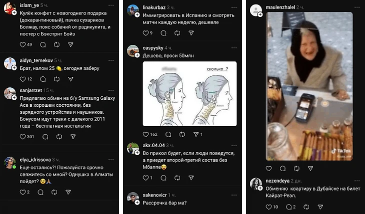Like maulenzhalel's video post
This screenshot has width=365, height=214.
pos(268,168)
